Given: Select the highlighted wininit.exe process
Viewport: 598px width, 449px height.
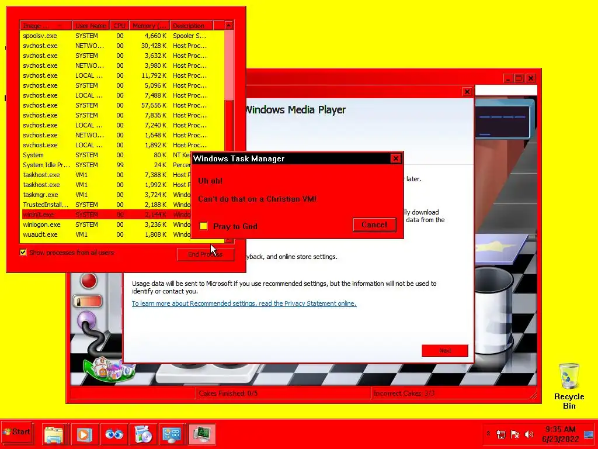Looking at the screenshot, I should [x=106, y=214].
